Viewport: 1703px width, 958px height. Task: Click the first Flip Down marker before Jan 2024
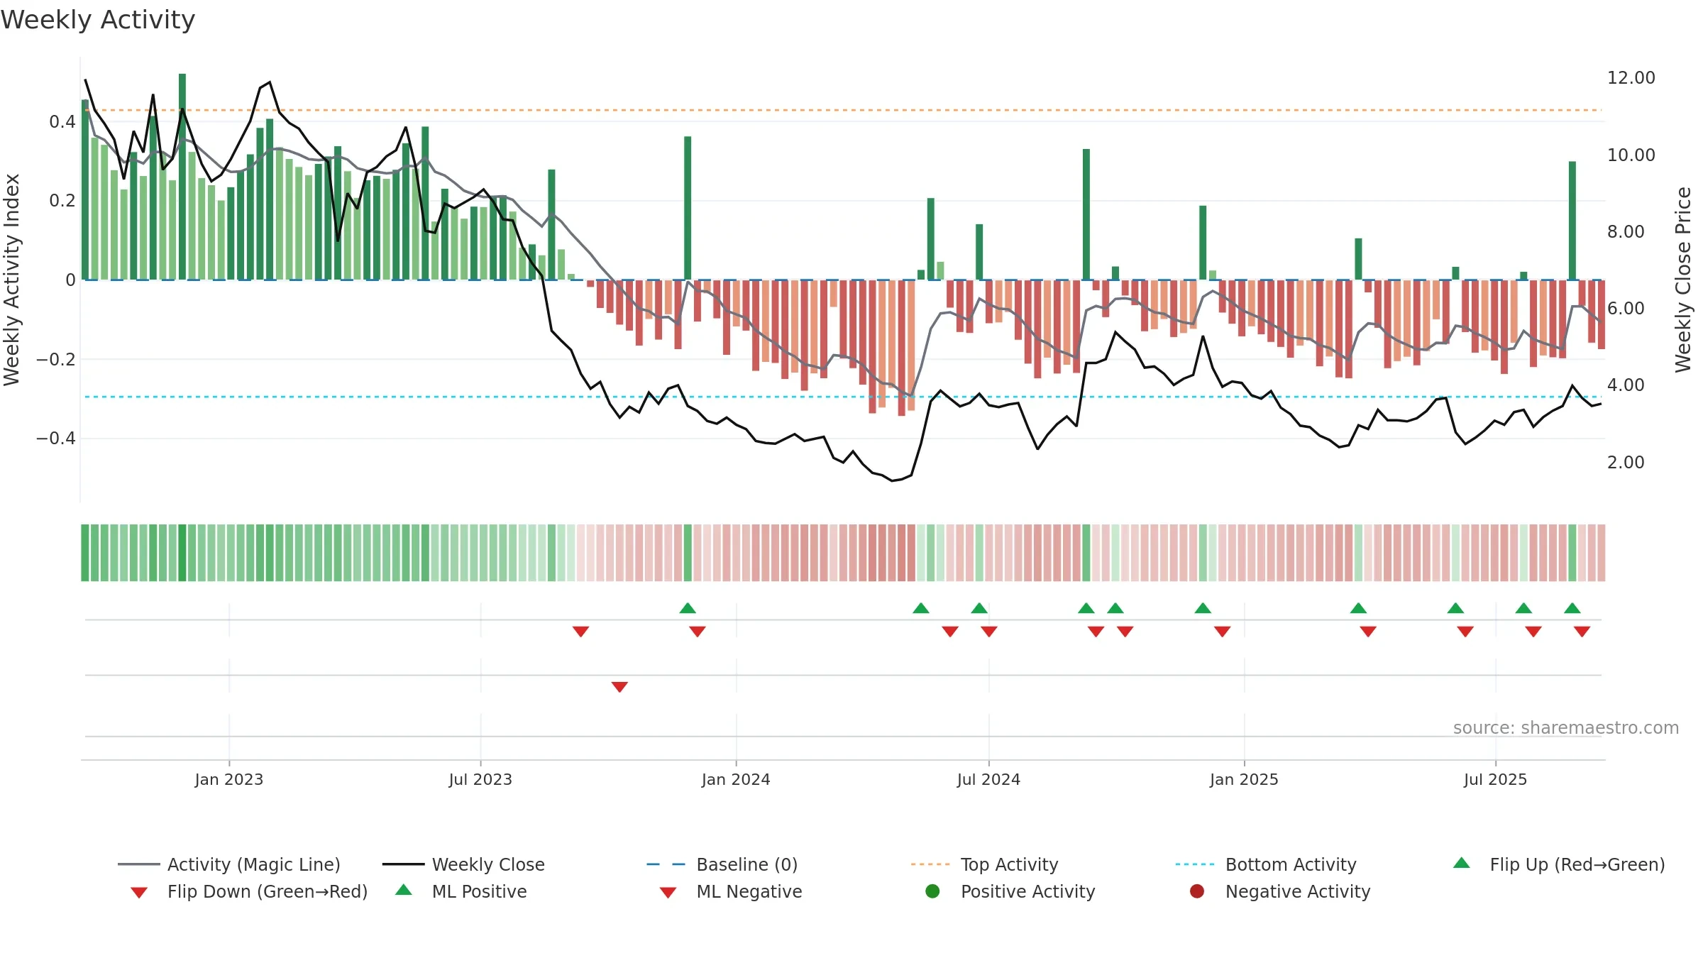[580, 632]
